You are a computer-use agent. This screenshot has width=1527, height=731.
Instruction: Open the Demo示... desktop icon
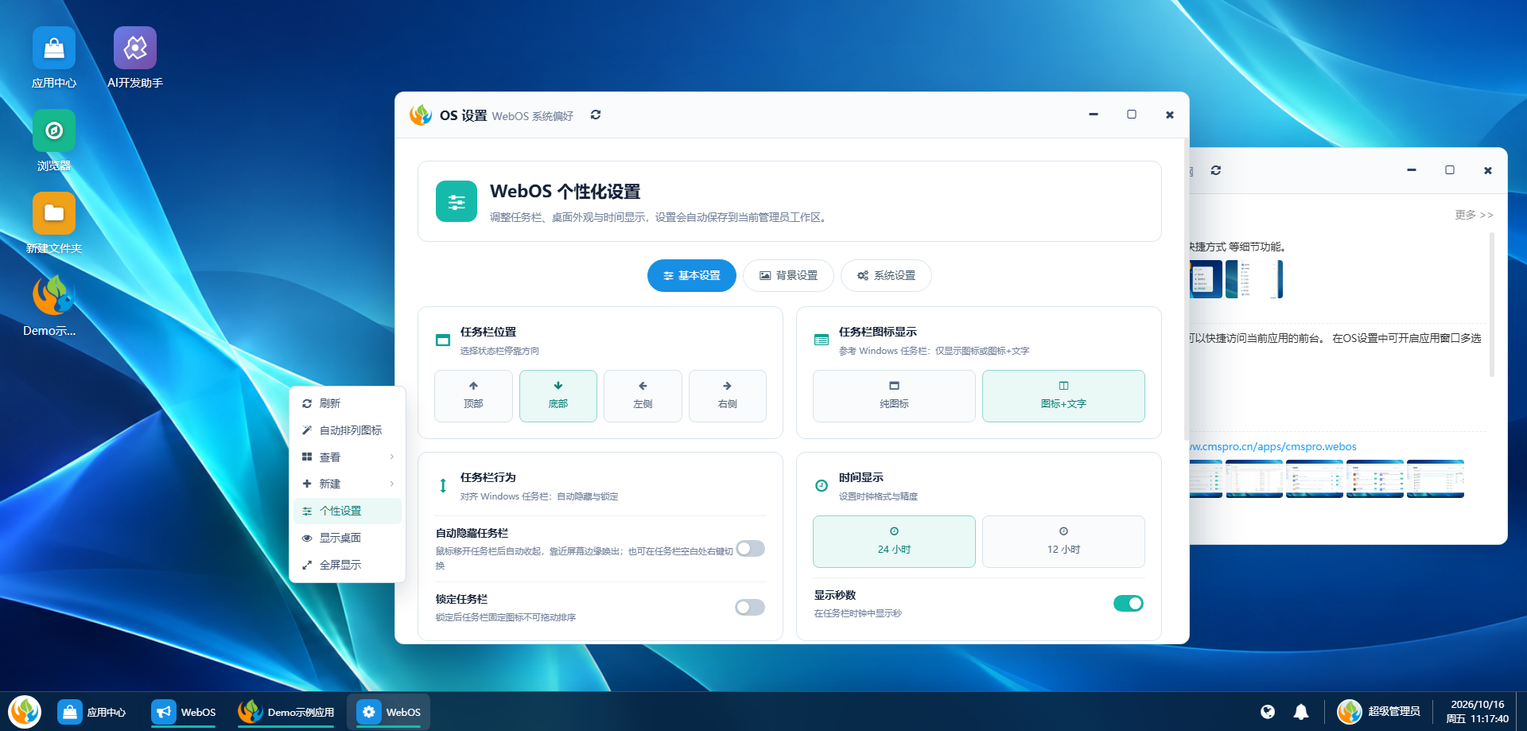click(52, 305)
